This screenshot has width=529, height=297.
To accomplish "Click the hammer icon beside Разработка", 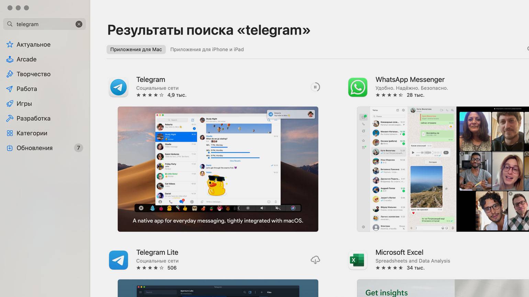I will [x=10, y=118].
